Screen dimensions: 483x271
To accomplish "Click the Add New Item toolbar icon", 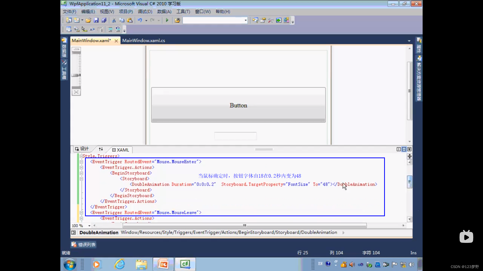I will 77,20.
